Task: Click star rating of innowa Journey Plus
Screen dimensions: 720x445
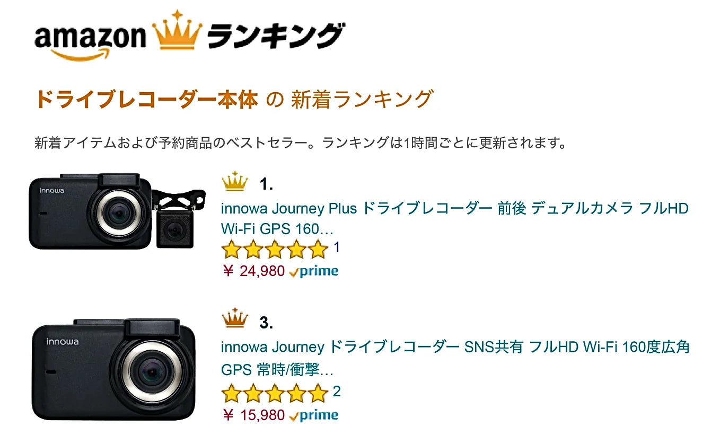Action: tap(275, 249)
